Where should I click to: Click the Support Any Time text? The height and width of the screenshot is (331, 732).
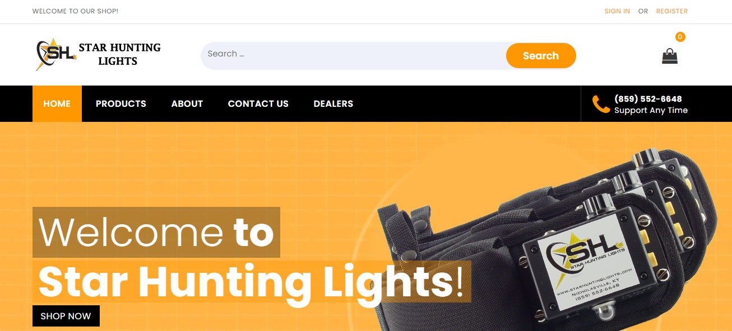pyautogui.click(x=651, y=110)
